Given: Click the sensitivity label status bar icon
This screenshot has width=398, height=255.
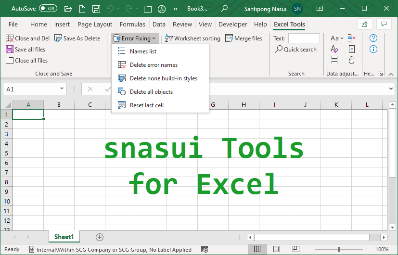Looking at the screenshot, I should coord(31,250).
